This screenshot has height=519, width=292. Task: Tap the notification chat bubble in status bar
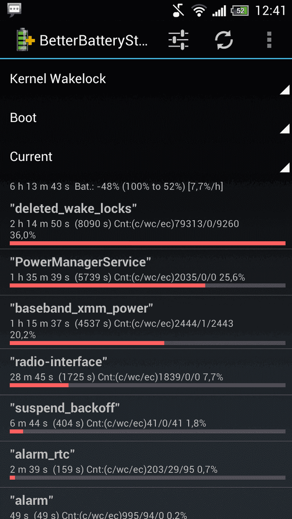coord(14,10)
